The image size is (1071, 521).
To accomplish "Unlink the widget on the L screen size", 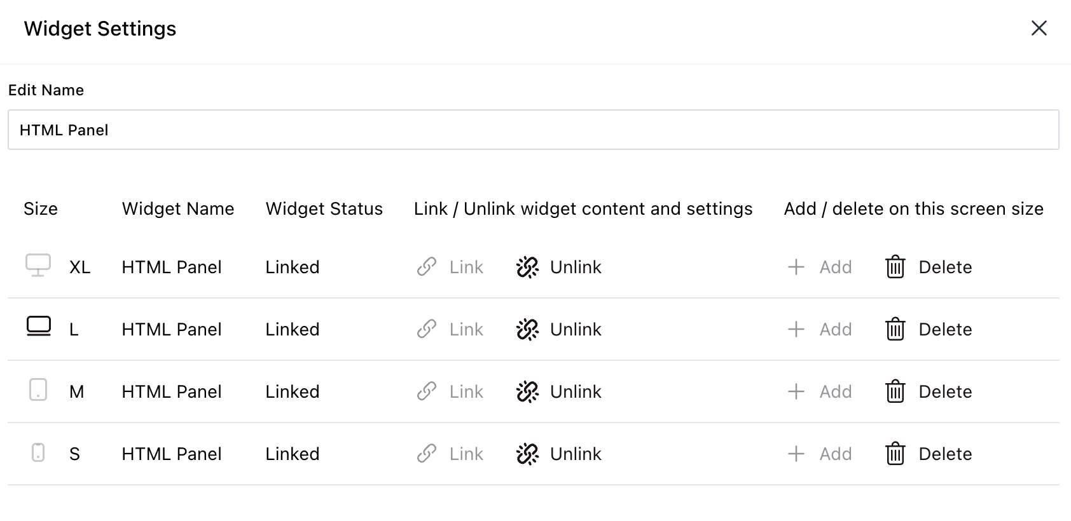I will 574,329.
